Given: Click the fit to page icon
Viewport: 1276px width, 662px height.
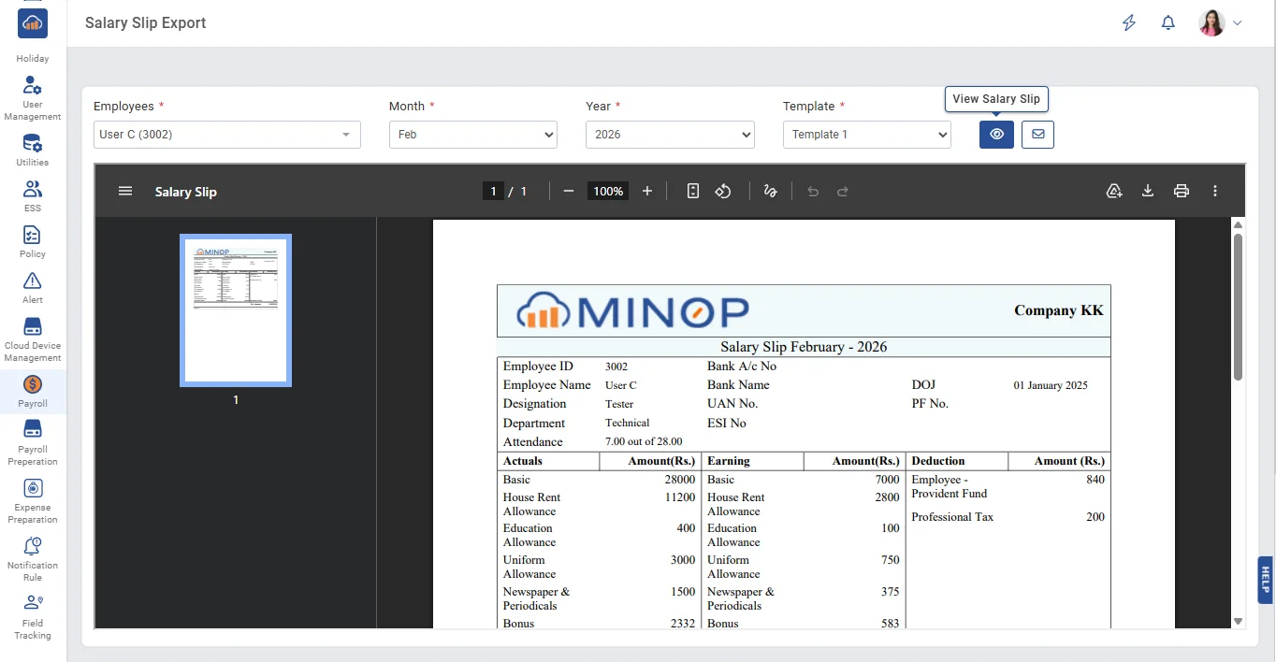Looking at the screenshot, I should [x=693, y=191].
